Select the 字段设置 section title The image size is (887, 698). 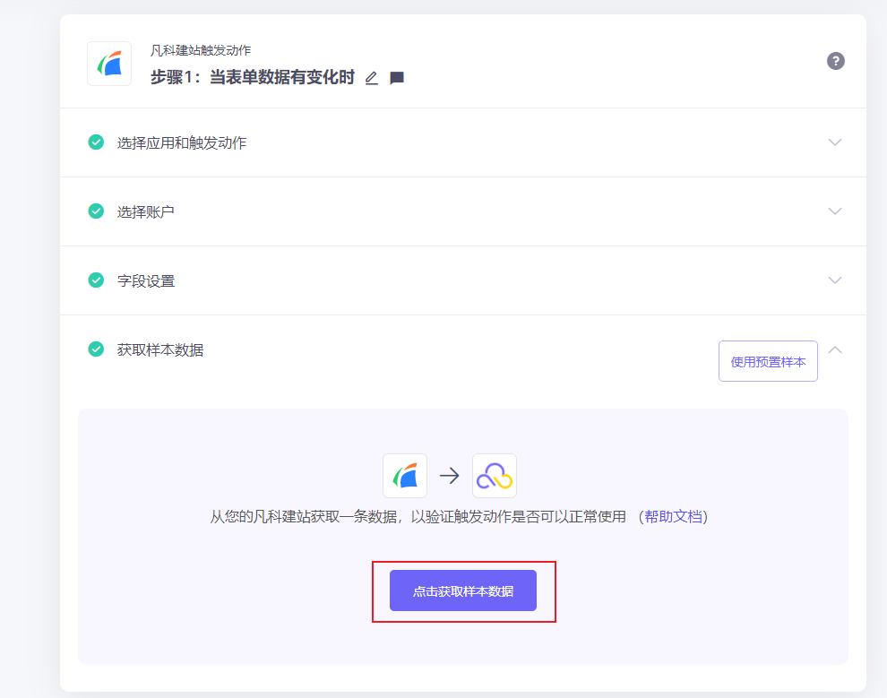point(146,280)
